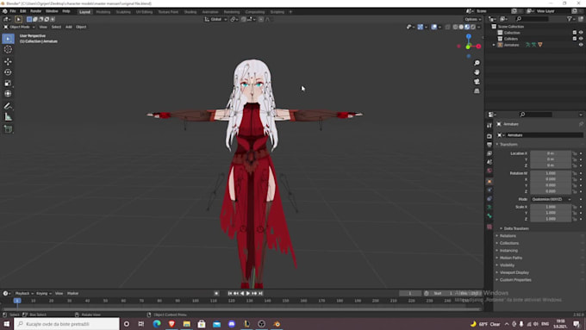This screenshot has height=330, width=586.
Task: Open the Tool properties tab icon
Action: (489, 125)
